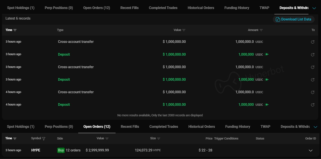The width and height of the screenshot is (321, 159).
Task: Select TWAP tab in the upper panel
Action: pyautogui.click(x=264, y=8)
